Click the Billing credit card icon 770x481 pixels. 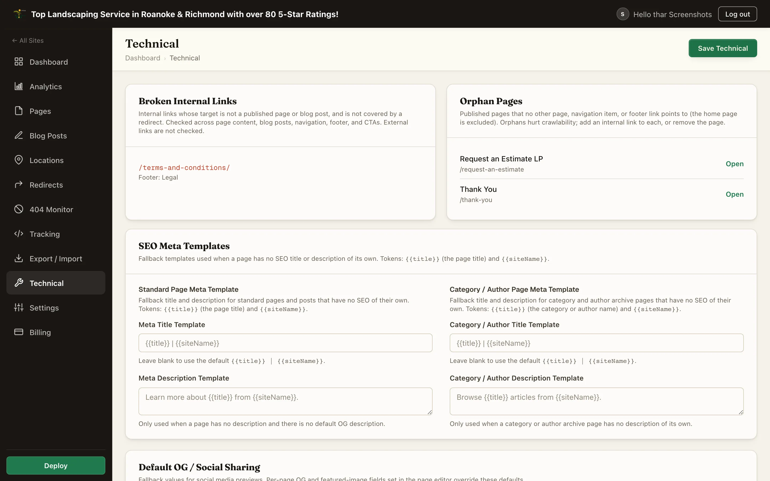point(19,332)
